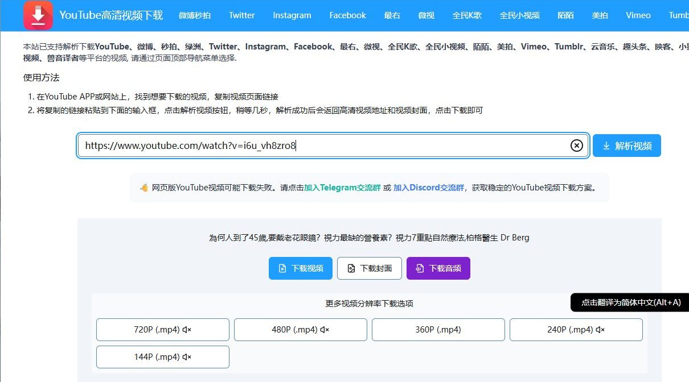This screenshot has height=382, width=689.
Task: Clear the URL input with X icon
Action: click(x=576, y=146)
